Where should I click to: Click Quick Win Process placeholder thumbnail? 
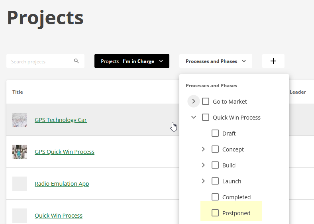tap(20, 216)
